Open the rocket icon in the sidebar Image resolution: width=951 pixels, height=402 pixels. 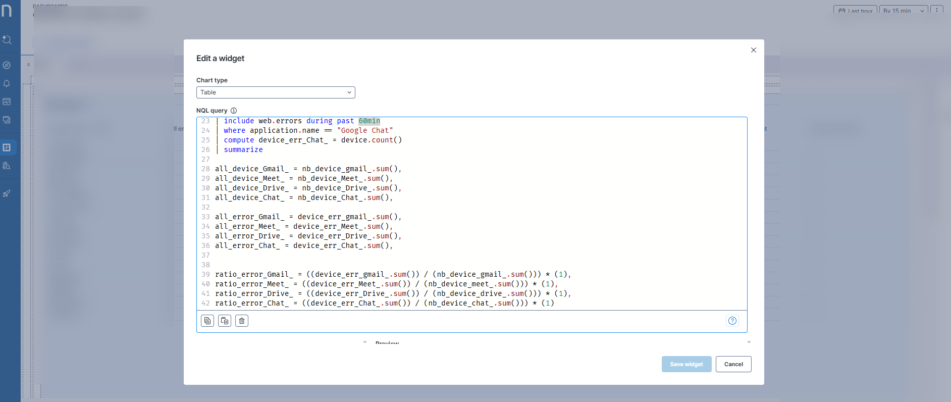pyautogui.click(x=7, y=193)
